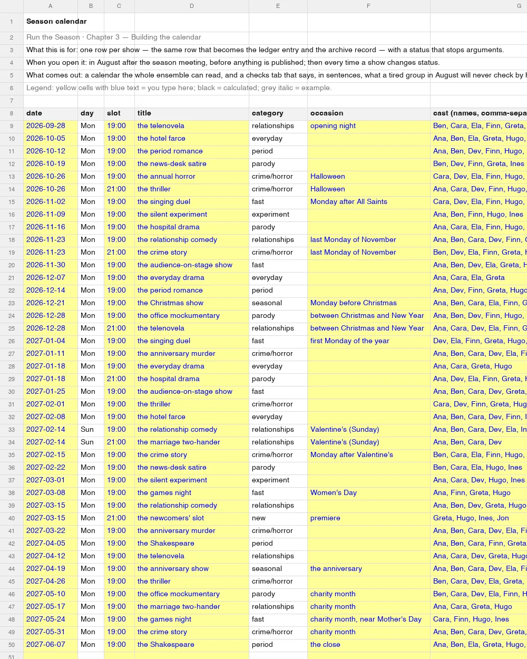Select date cell 2027-04-26
The image size is (527, 659).
coord(51,582)
